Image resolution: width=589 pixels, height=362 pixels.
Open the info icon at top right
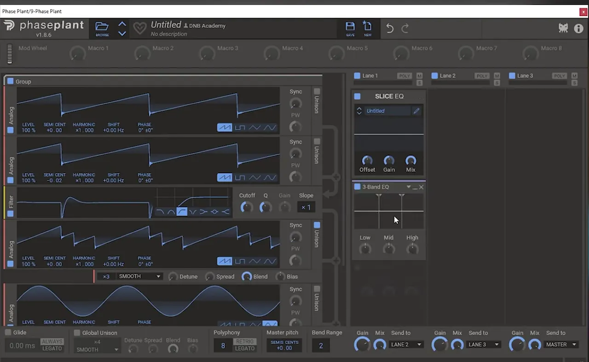point(578,28)
